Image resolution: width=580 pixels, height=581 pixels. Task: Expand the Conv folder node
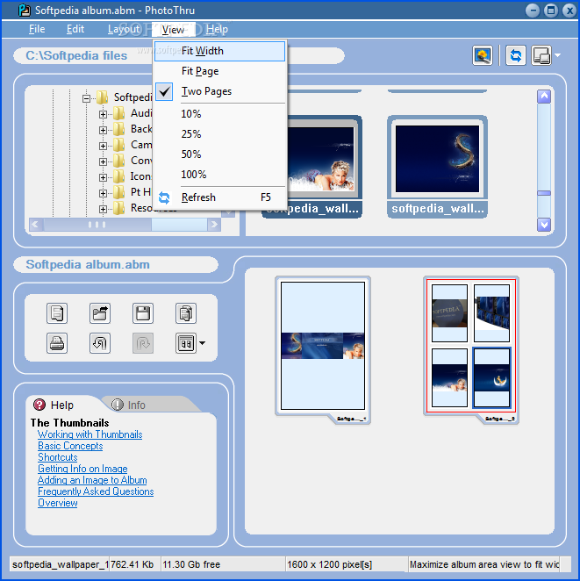click(x=103, y=161)
